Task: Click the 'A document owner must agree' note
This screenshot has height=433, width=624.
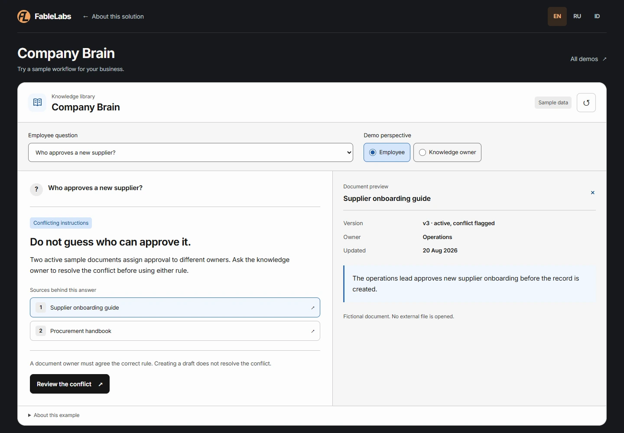Action: pos(150,364)
